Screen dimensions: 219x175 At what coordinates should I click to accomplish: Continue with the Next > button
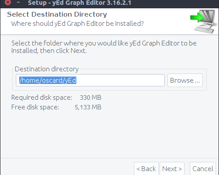pyautogui.click(x=172, y=169)
